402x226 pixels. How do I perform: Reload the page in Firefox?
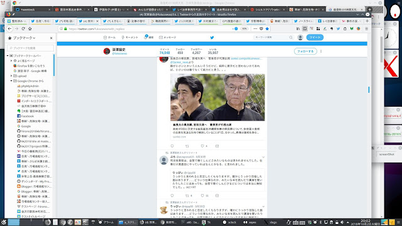[x=23, y=29]
